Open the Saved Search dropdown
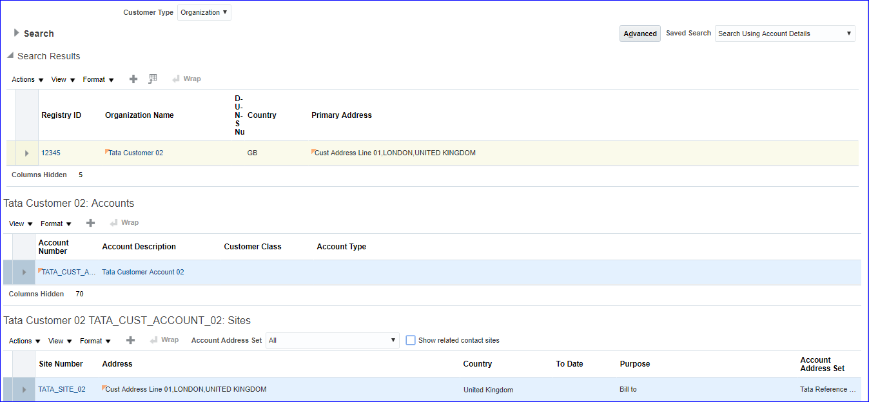Image resolution: width=869 pixels, height=402 pixels. [785, 33]
